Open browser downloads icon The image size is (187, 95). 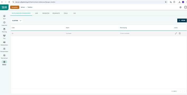(x=179, y=2)
